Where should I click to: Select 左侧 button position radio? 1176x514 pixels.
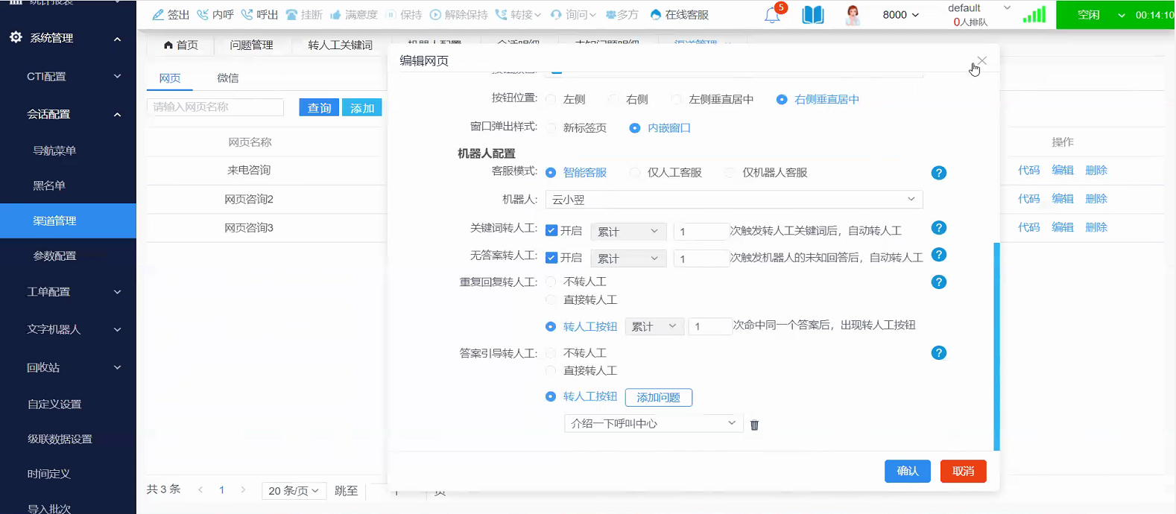click(x=551, y=99)
